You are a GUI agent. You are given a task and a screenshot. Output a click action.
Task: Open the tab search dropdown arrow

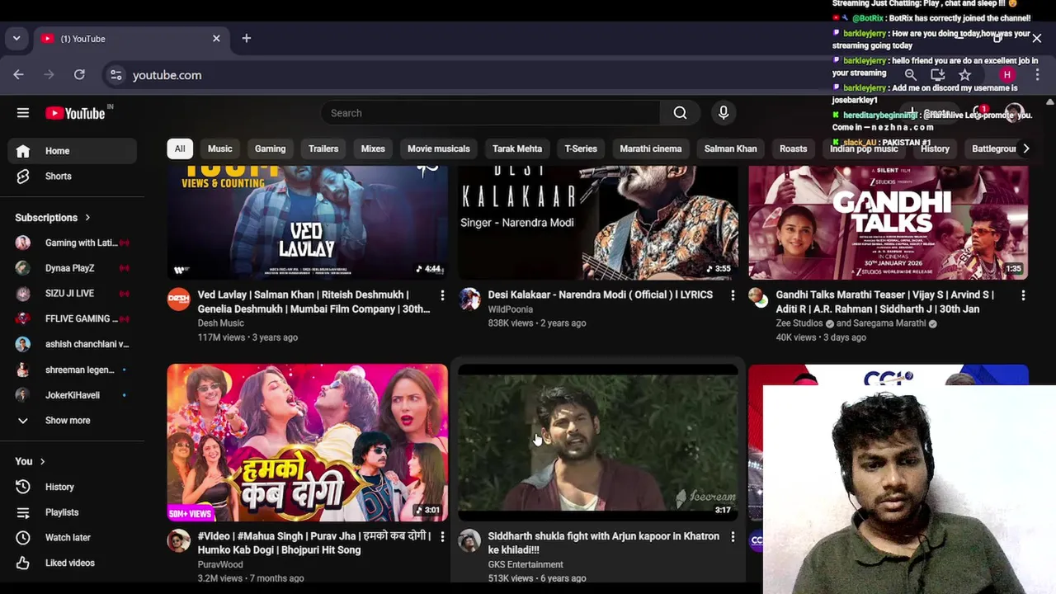(x=16, y=38)
